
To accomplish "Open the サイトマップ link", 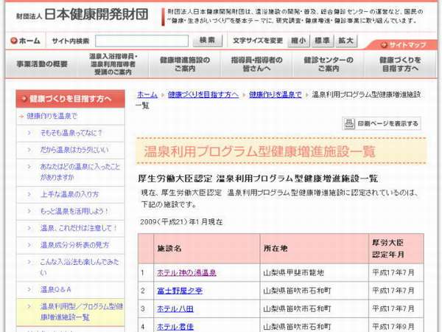I will click(404, 45).
